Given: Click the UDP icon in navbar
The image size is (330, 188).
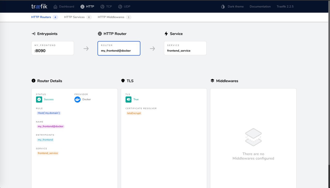Looking at the screenshot, I should click(x=120, y=7).
